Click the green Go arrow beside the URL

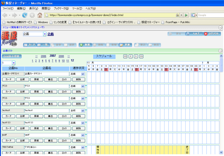click(186, 15)
